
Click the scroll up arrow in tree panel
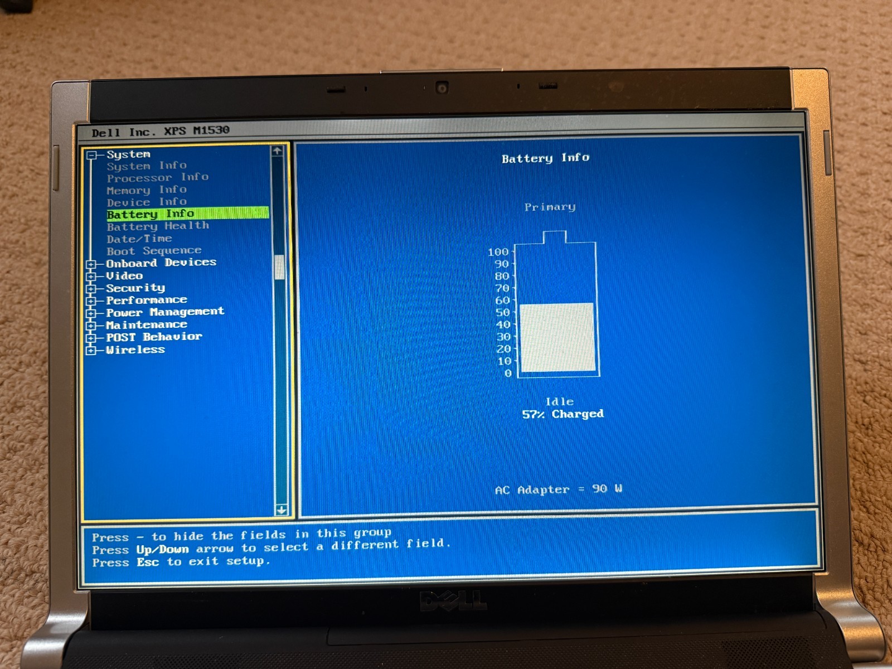tap(278, 151)
